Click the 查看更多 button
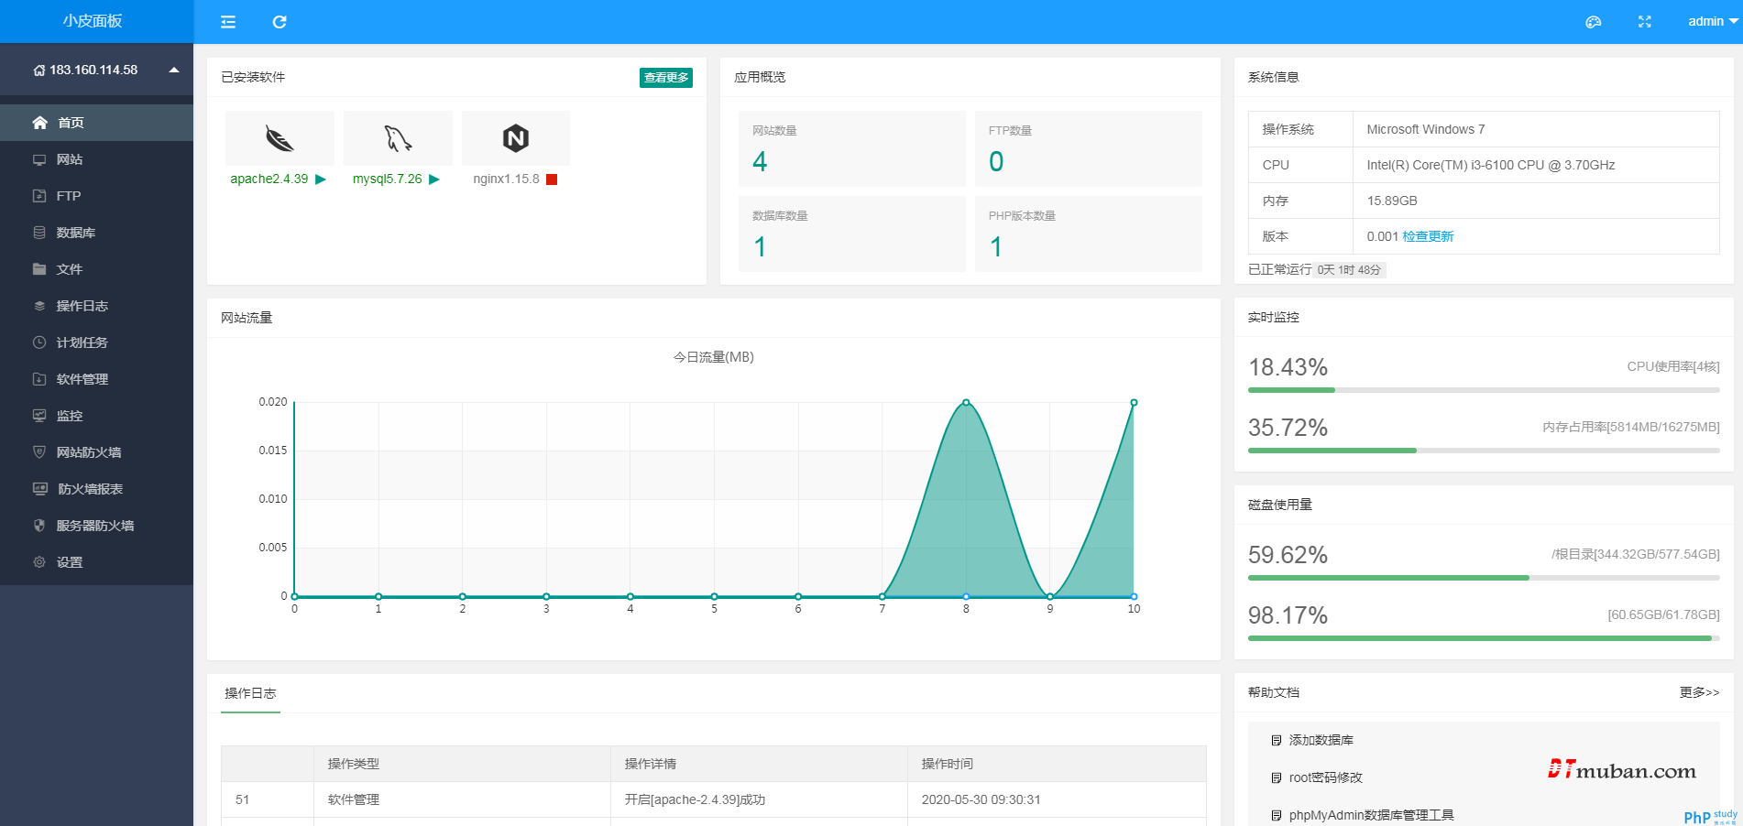This screenshot has height=826, width=1743. 665,78
